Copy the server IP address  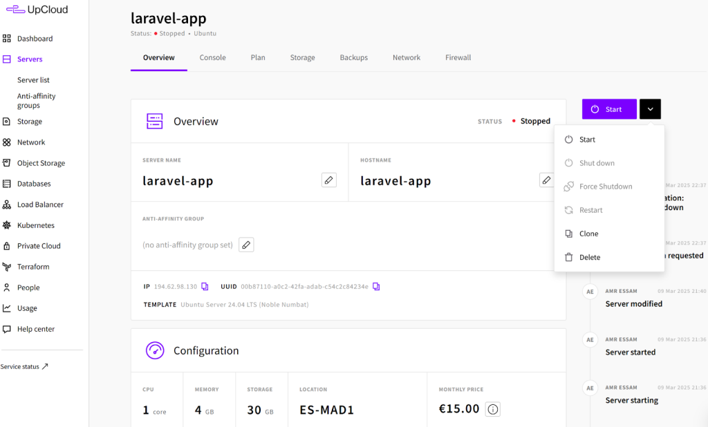pos(205,287)
